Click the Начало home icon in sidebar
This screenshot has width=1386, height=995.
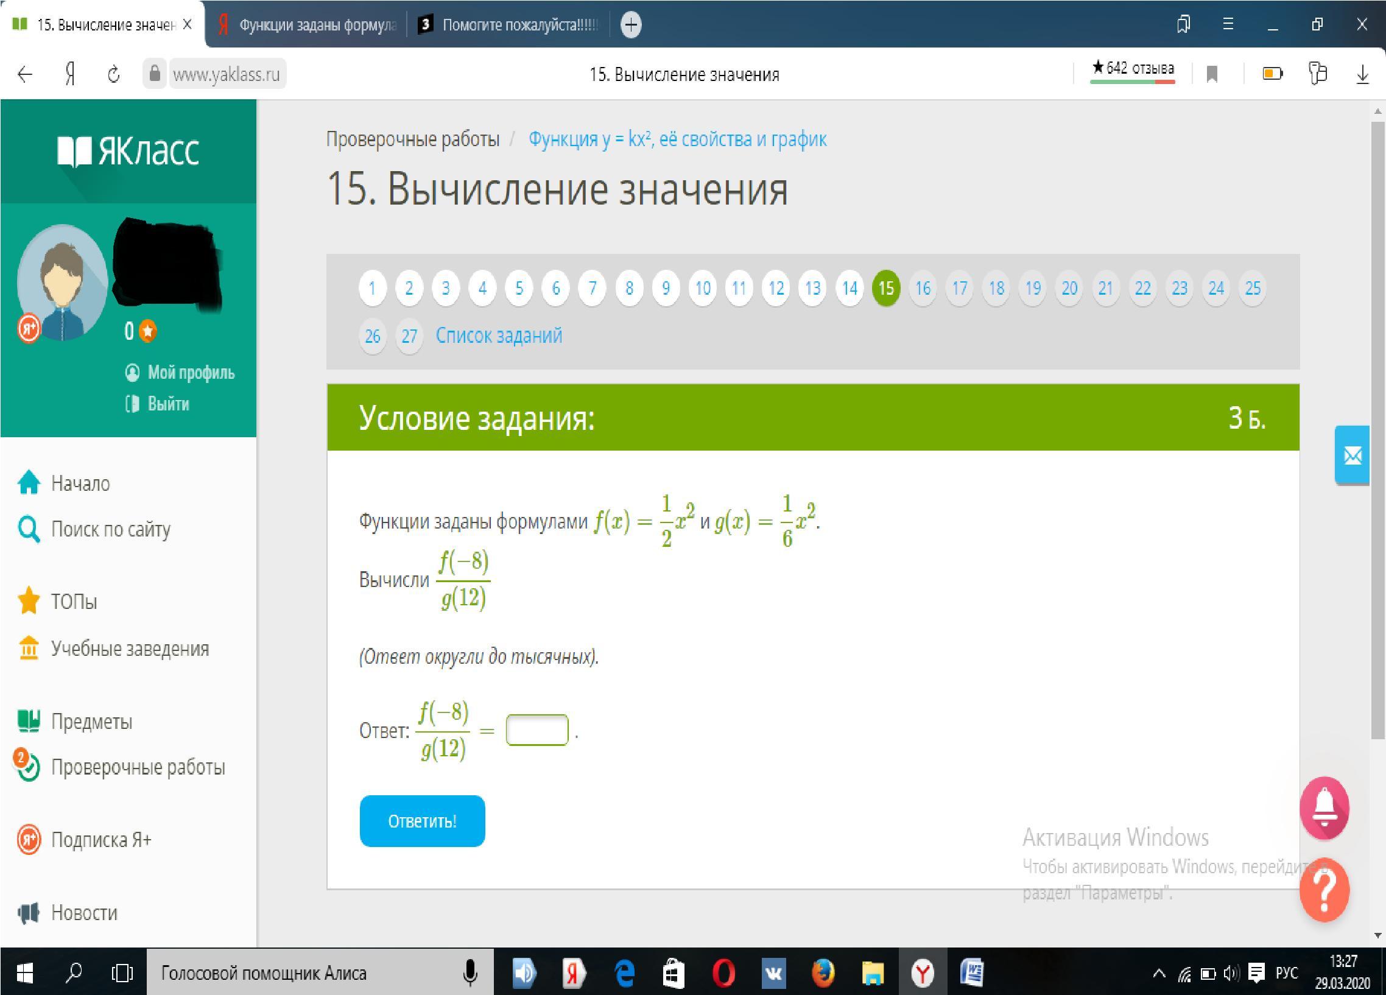pyautogui.click(x=29, y=483)
